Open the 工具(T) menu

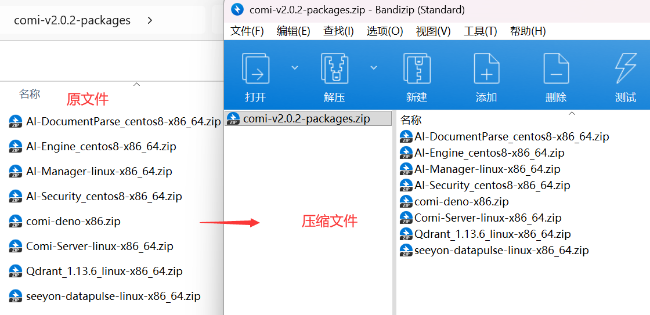click(x=480, y=31)
